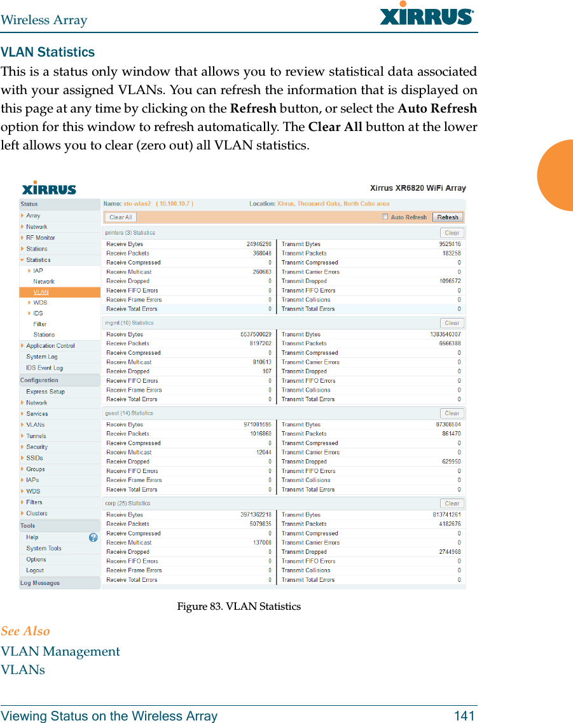Click the Refresh button
Image resolution: width=573 pixels, height=723 pixels.
coord(447,217)
